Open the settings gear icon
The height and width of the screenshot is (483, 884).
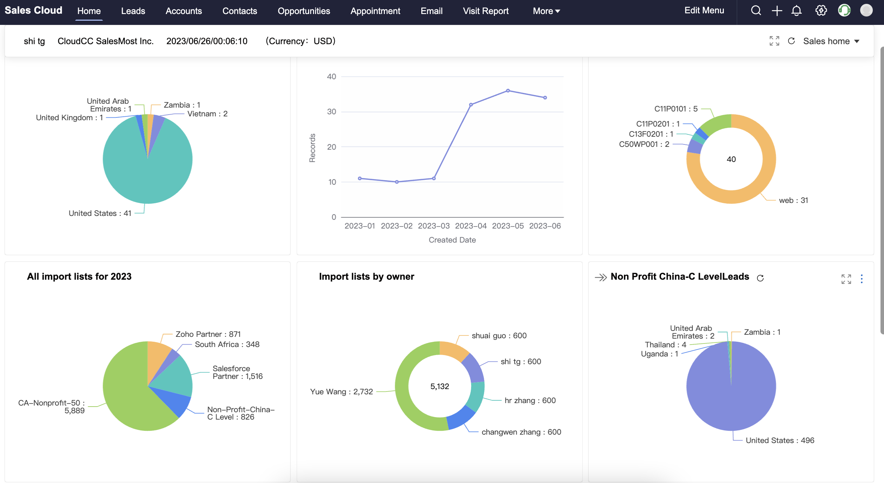pos(821,11)
